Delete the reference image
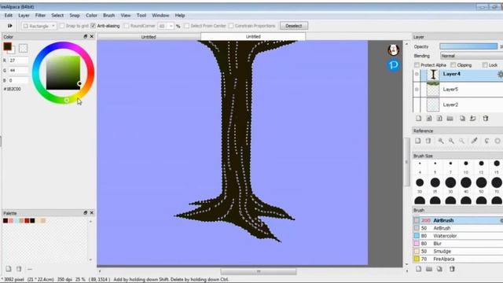 [428, 141]
